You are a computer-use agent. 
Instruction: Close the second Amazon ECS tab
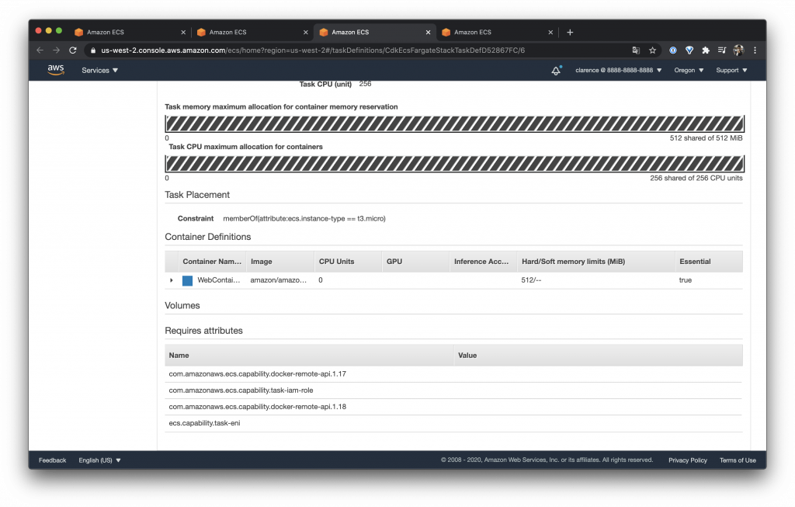tap(305, 32)
